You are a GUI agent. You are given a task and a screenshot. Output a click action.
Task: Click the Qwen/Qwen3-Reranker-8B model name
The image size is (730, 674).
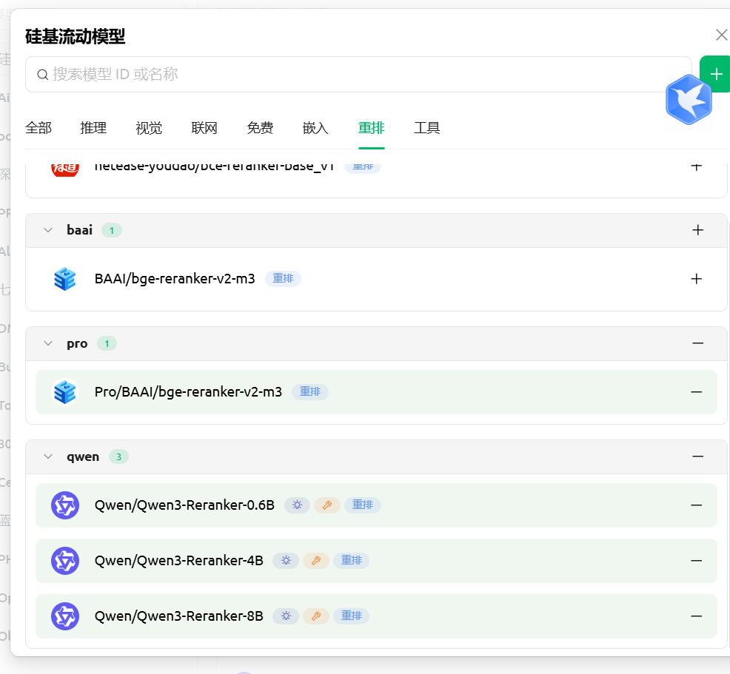(178, 616)
